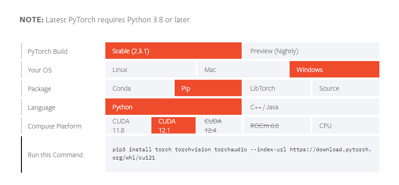This screenshot has width=399, height=185.
Task: Select Linux as your OS
Action: pos(150,70)
